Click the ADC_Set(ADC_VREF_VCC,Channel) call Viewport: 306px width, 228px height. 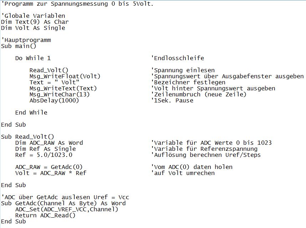click(67, 209)
